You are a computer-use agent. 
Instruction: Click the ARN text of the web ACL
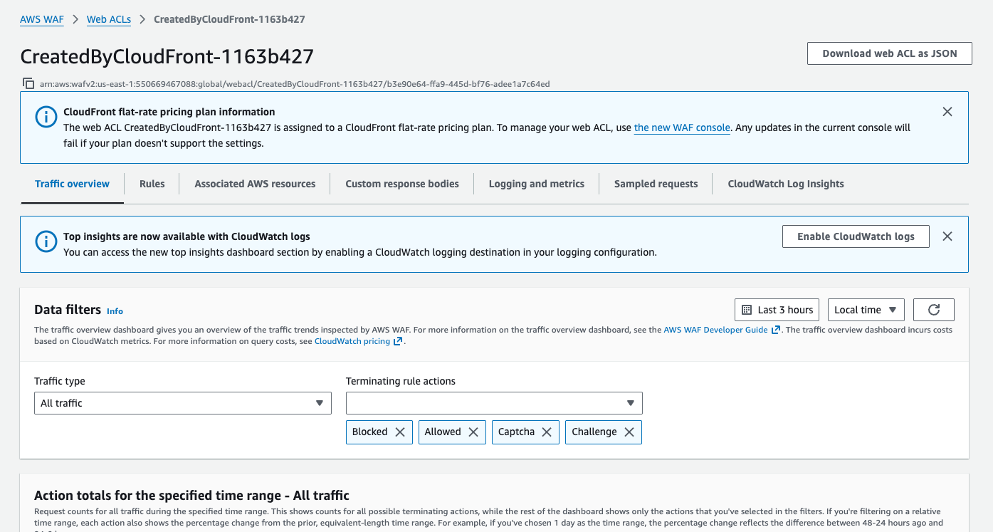295,83
